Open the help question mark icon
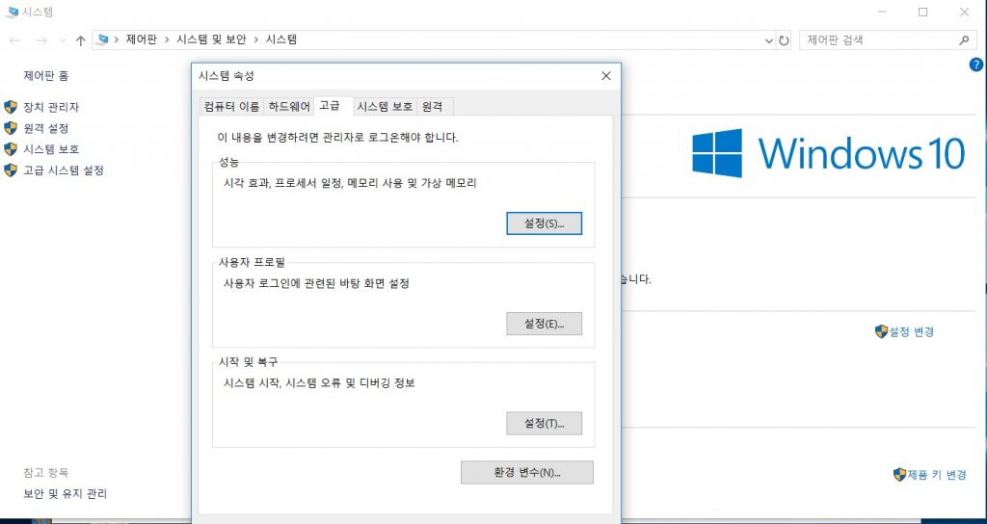 point(975,65)
